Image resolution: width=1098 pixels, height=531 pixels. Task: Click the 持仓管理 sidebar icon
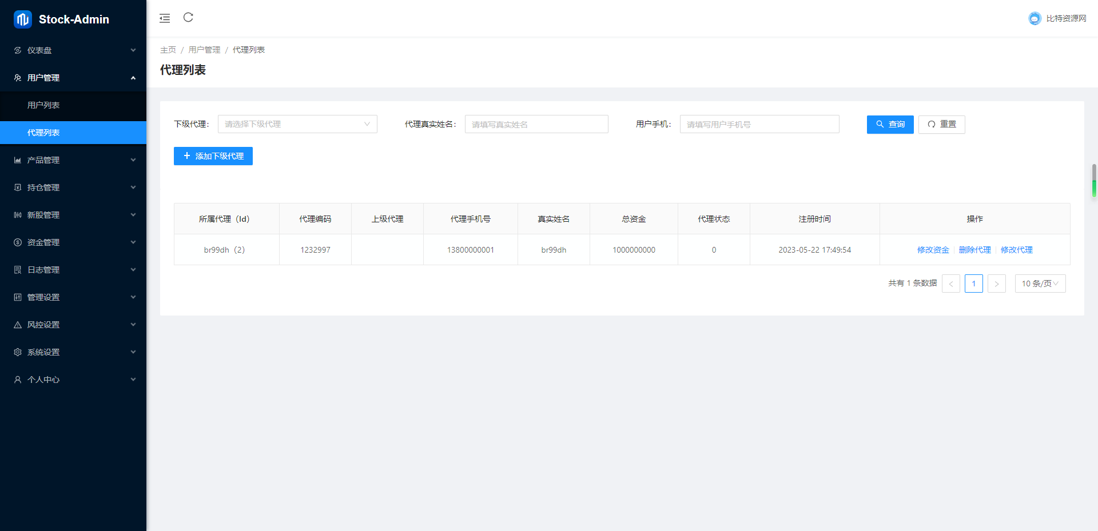[17, 187]
